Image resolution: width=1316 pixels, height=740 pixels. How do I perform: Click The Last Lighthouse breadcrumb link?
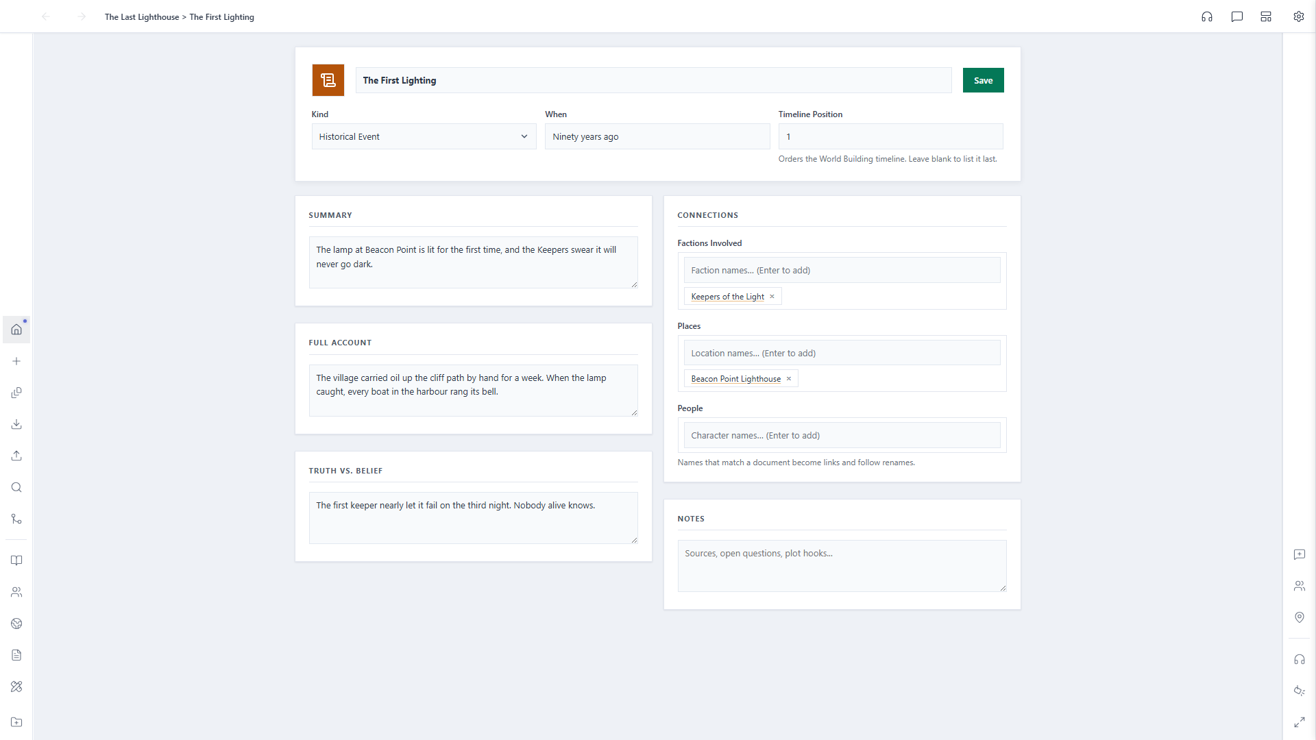point(142,17)
